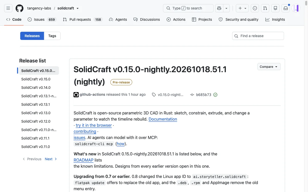Screen dimensions: 308x192
Task: Open pull requests icon in header
Action: [x=265, y=8]
